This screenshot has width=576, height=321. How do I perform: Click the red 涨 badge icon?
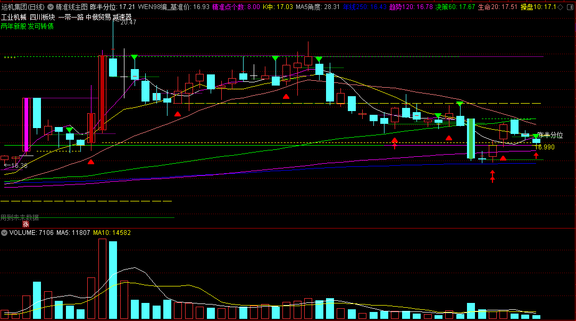[x=26, y=224]
